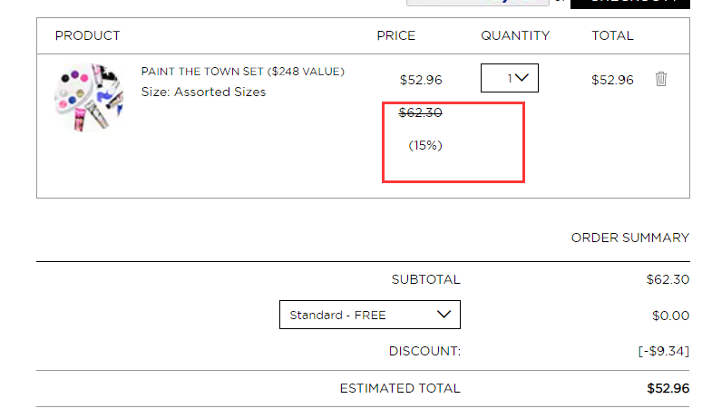Open the Paint The Town Set product thumbnail

[89, 98]
